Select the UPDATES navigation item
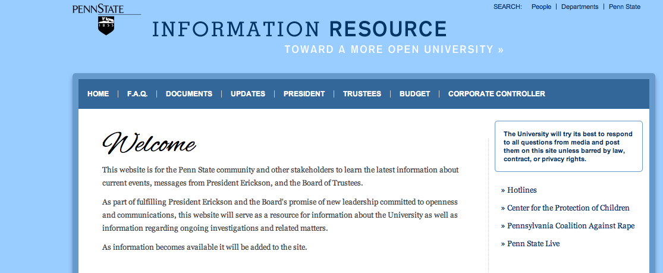Viewport: 663px width, 273px height. [x=248, y=94]
